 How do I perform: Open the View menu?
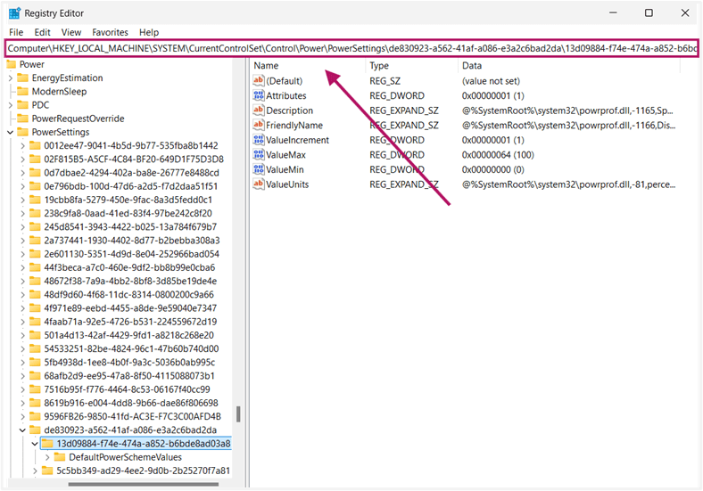click(x=70, y=32)
